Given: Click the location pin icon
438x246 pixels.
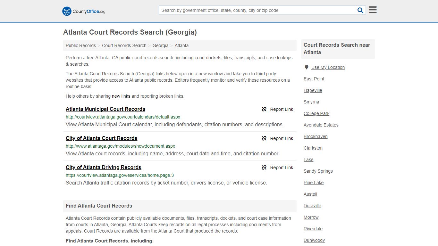Looking at the screenshot, I should click(307, 67).
